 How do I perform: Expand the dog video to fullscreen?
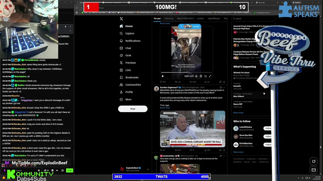click(210, 76)
